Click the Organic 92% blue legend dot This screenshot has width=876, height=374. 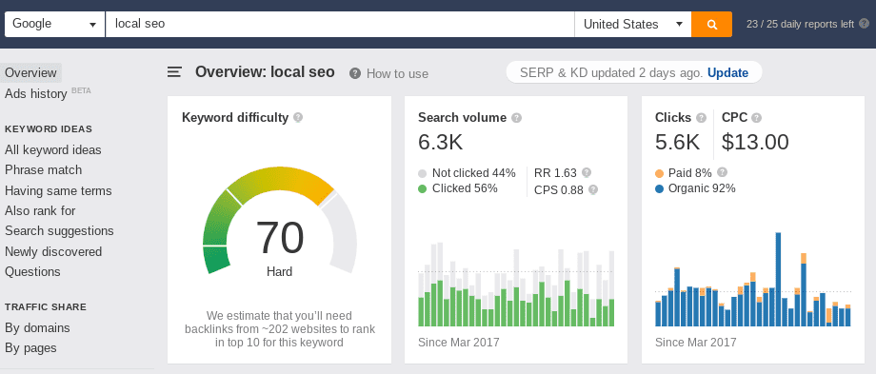[x=659, y=188]
